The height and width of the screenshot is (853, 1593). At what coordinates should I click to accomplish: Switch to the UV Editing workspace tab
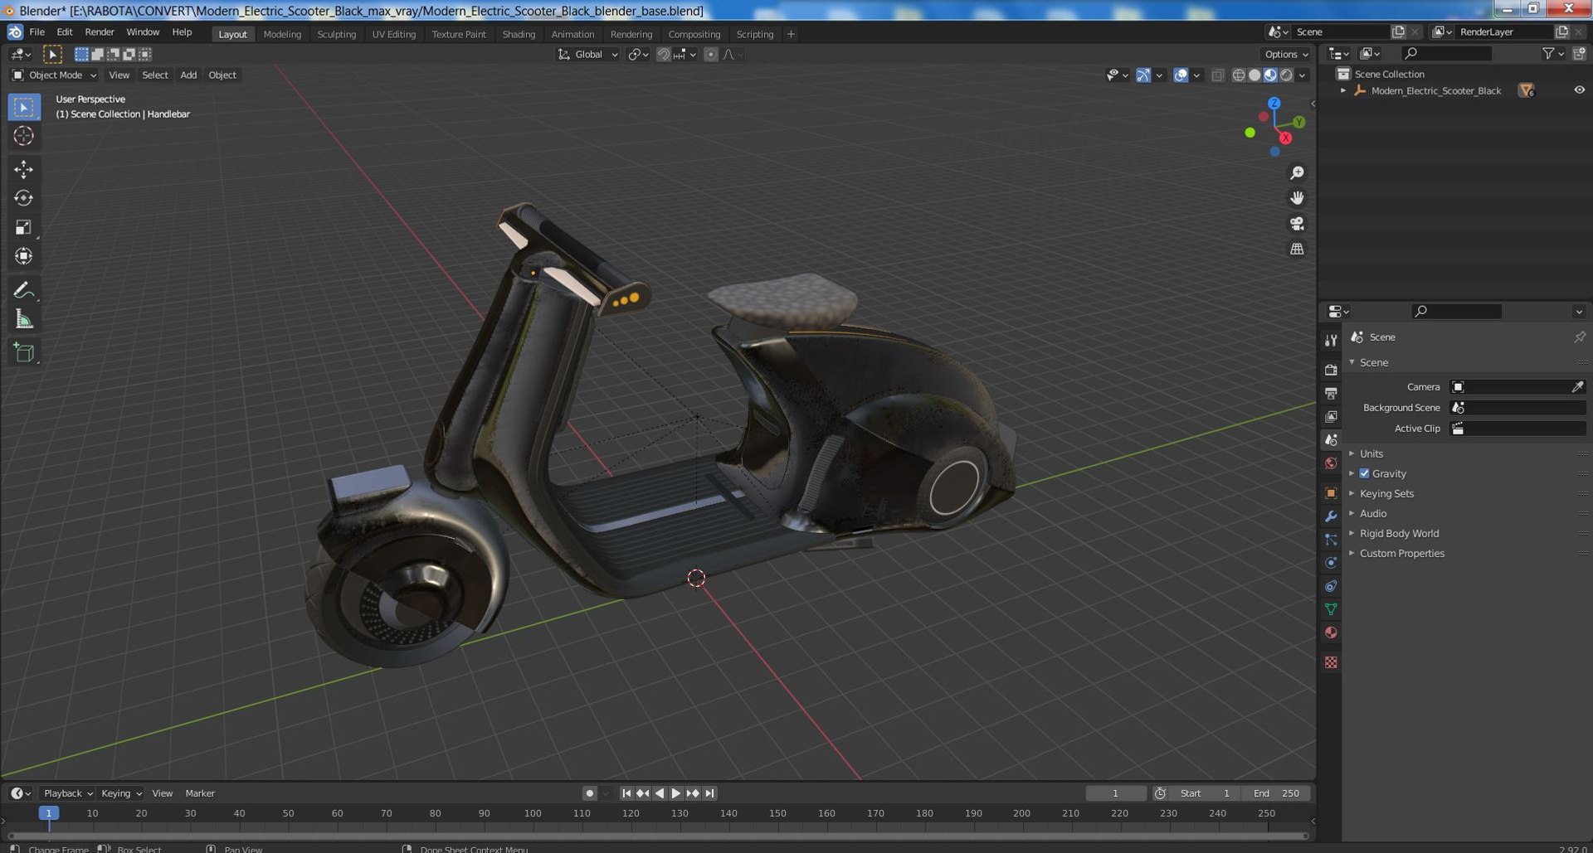393,34
